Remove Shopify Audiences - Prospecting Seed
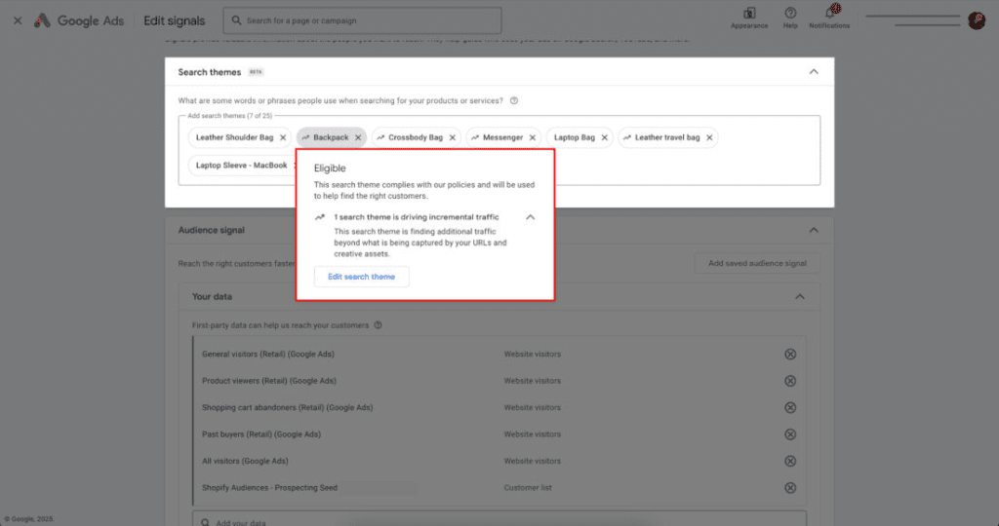 [x=790, y=488]
